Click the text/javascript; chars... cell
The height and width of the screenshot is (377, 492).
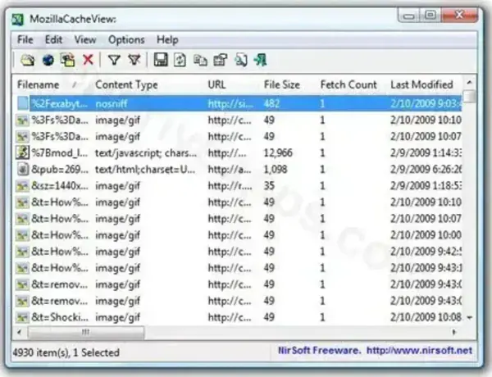tap(146, 152)
